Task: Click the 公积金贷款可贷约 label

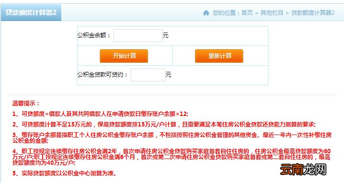Action: pyautogui.click(x=102, y=75)
